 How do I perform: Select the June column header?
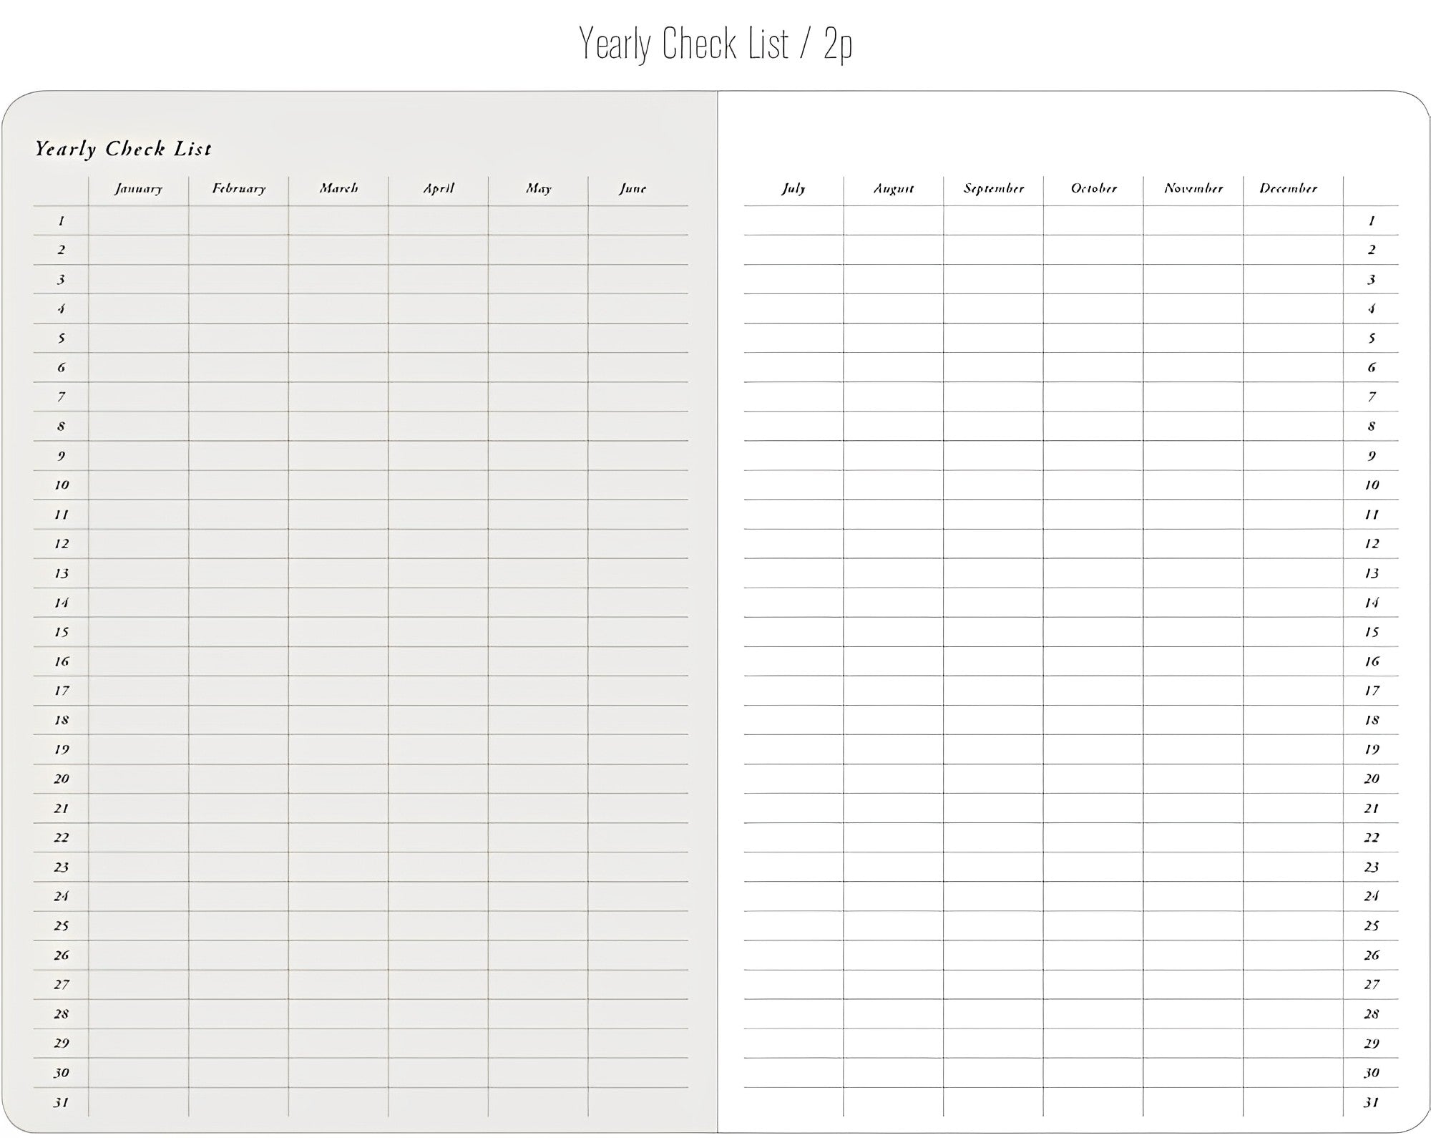pyautogui.click(x=633, y=189)
